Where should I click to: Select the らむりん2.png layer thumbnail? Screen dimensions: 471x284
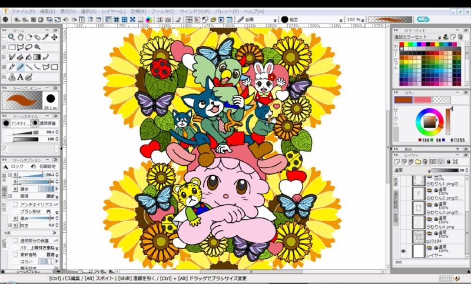click(x=418, y=193)
